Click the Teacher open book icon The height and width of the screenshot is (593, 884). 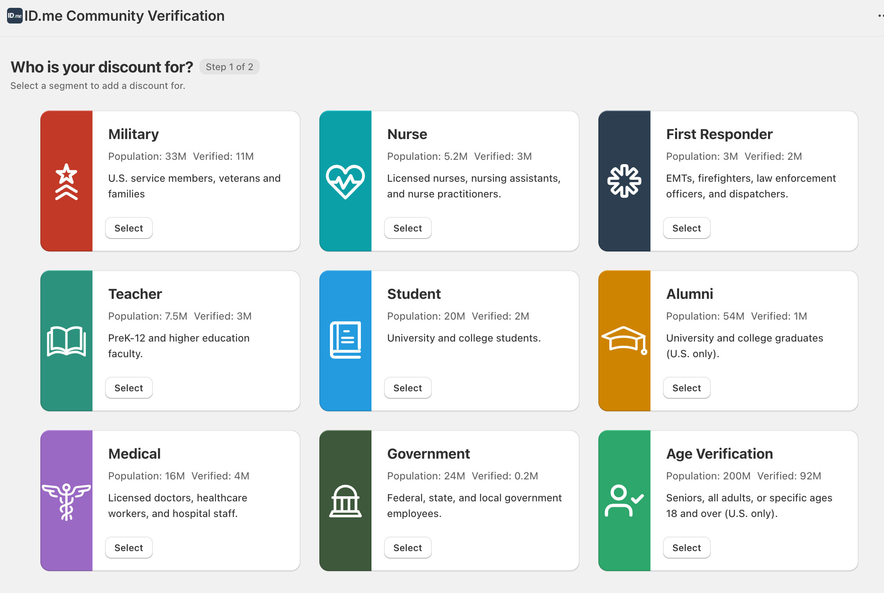67,340
